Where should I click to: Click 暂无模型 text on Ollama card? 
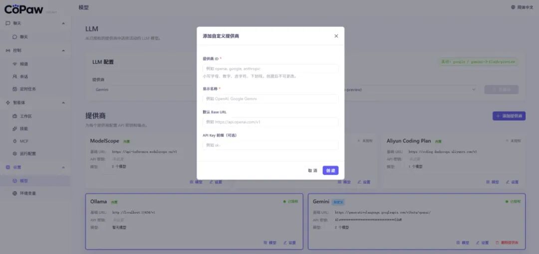(119, 227)
